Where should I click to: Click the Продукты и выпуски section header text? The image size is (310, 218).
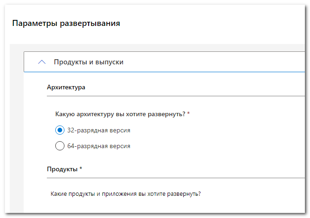(89, 62)
